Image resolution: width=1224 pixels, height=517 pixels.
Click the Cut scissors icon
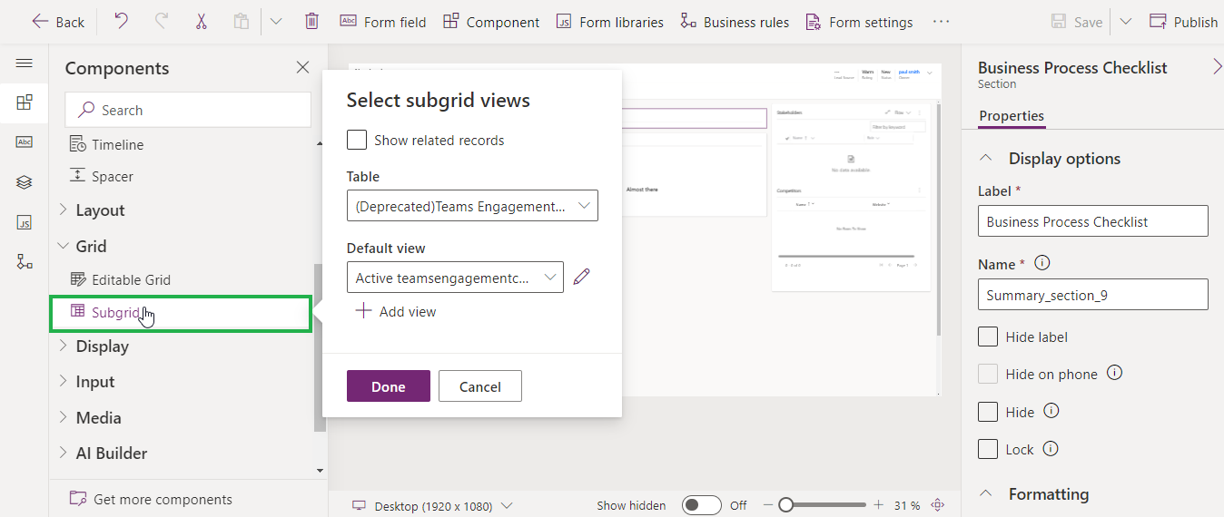pos(201,22)
